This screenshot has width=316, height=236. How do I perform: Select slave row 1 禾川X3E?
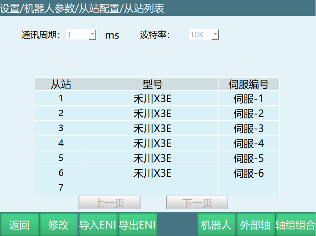[x=152, y=99]
